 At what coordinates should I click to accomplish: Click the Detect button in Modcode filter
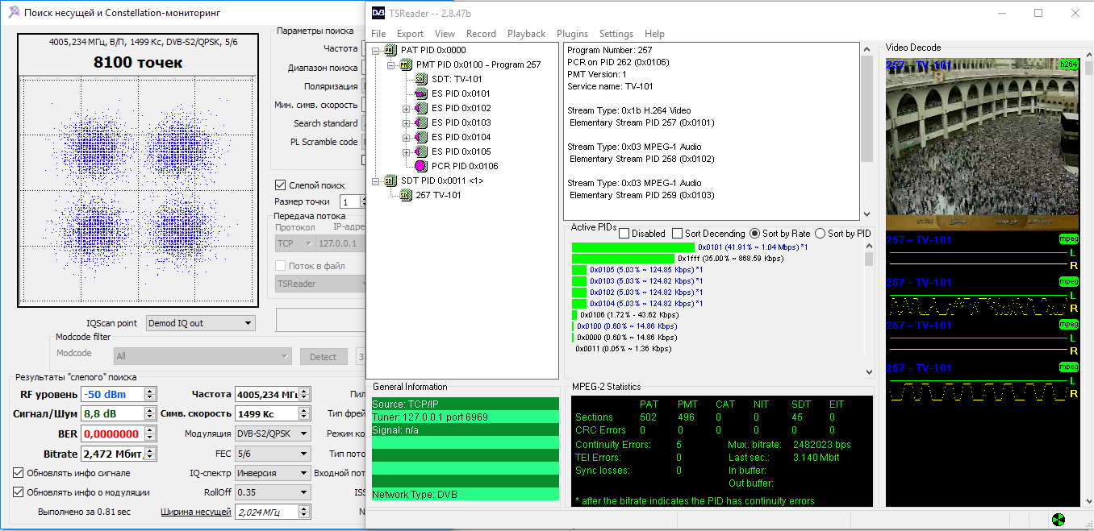click(324, 357)
